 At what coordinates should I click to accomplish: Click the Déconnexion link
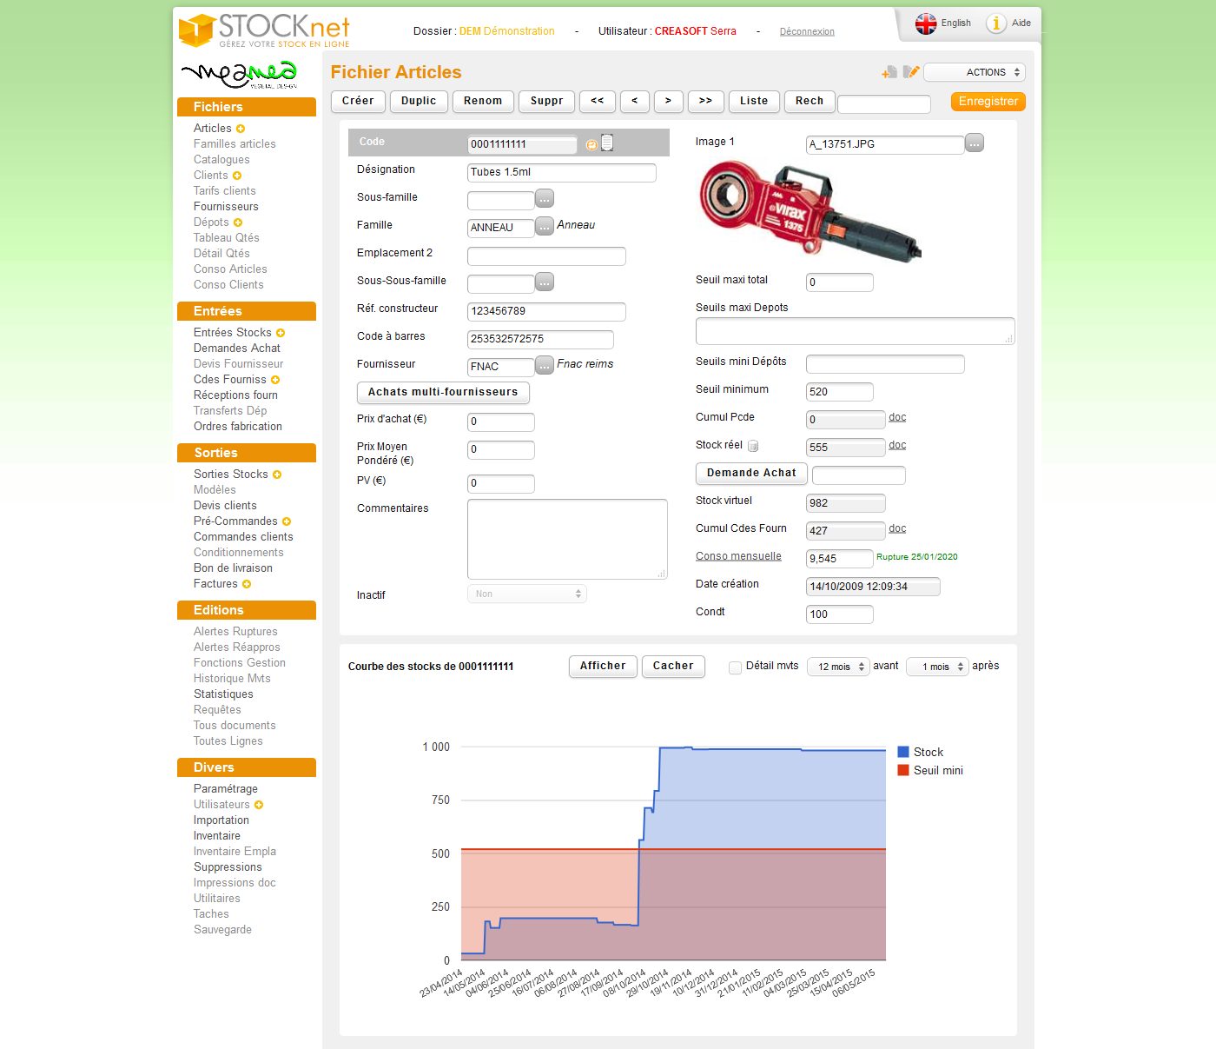806,32
